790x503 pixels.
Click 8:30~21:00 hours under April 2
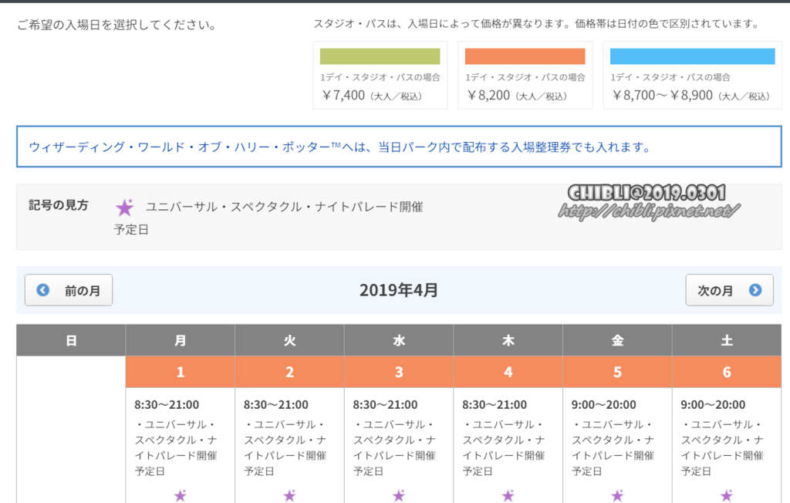[x=276, y=405]
